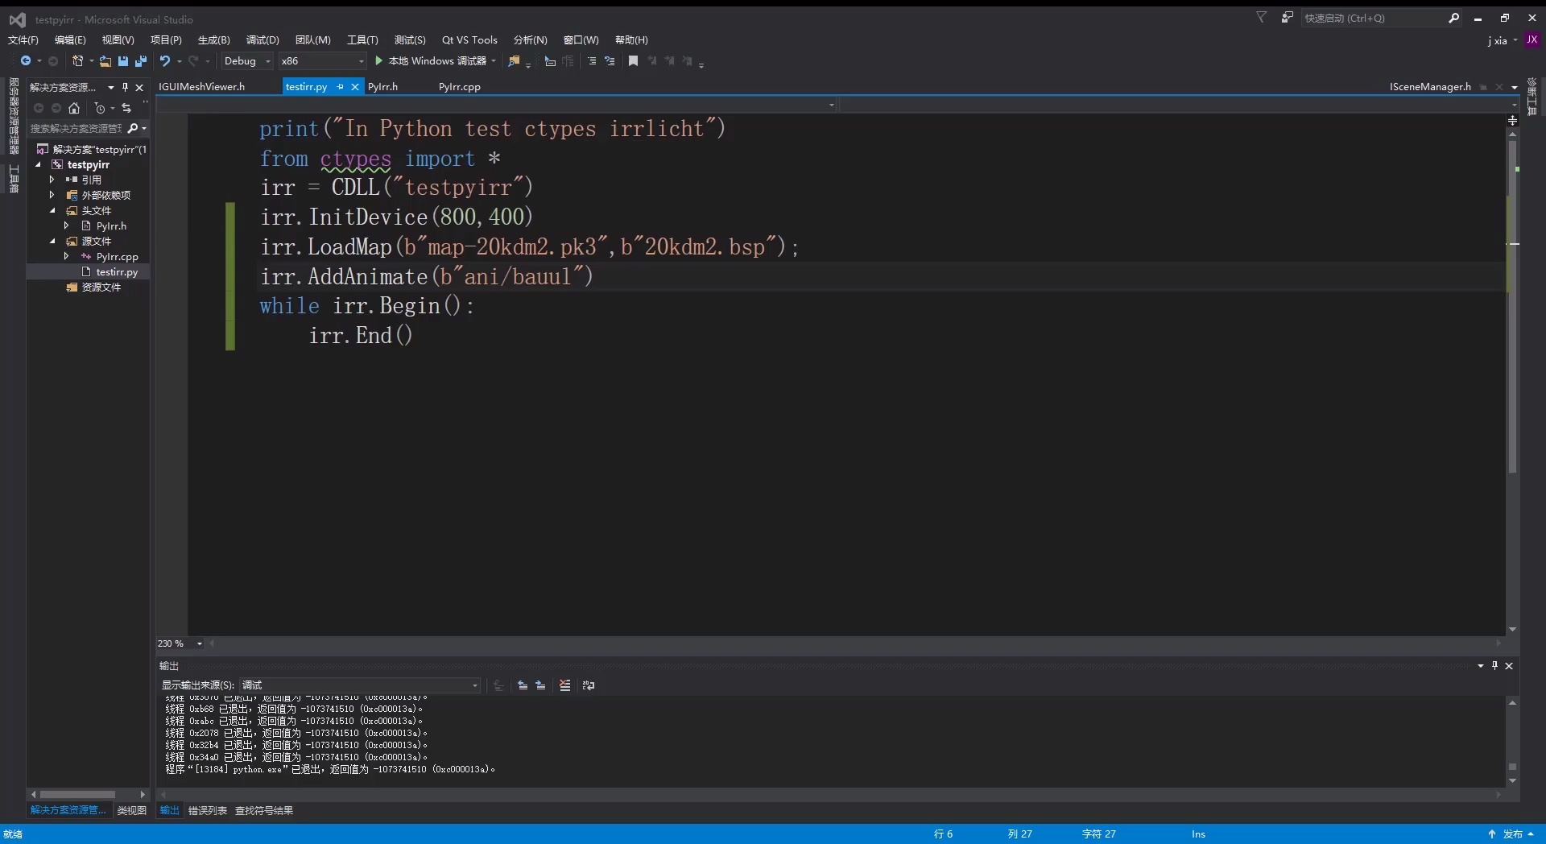Screen dimensions: 1546x844
Task: Click Clear All icon in output panel
Action: tap(564, 685)
